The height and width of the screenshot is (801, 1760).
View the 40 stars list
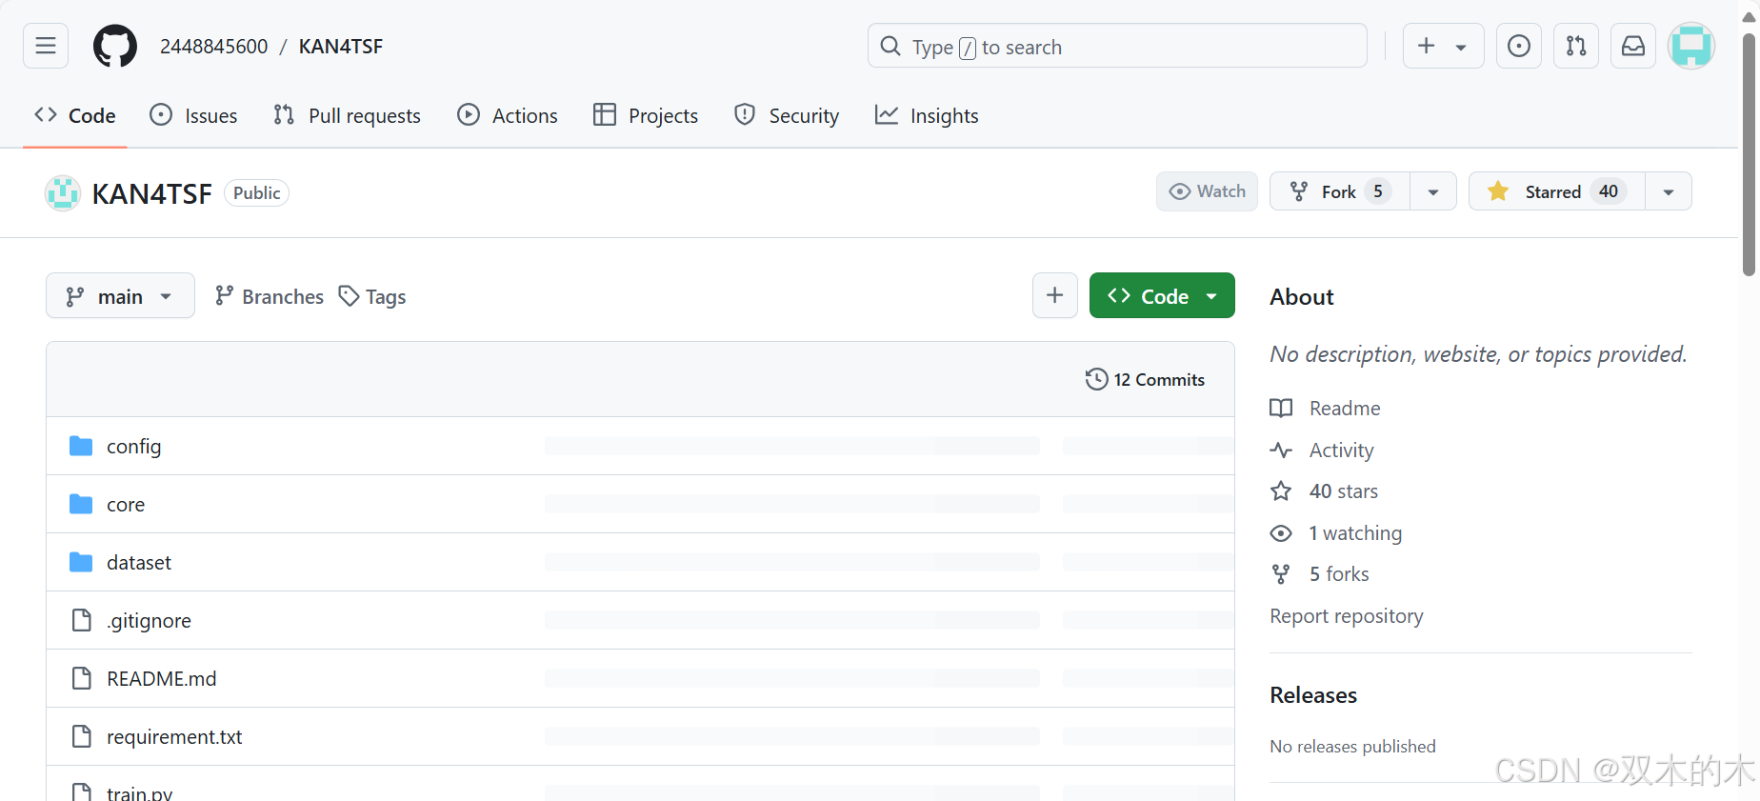click(x=1325, y=491)
